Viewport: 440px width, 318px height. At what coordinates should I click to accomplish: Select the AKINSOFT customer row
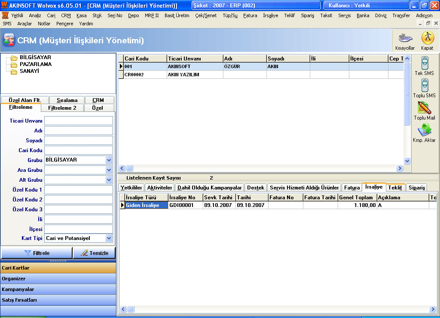pos(261,66)
